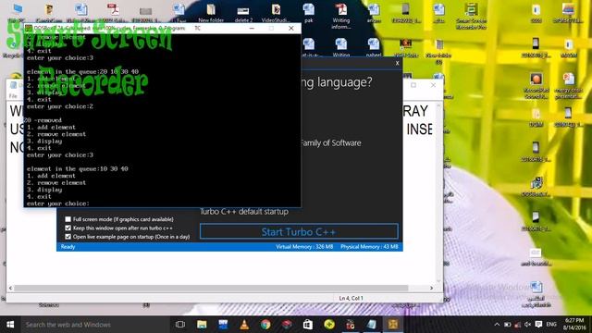Click 'Virtual Memory : 326 MB' status text

tap(304, 247)
